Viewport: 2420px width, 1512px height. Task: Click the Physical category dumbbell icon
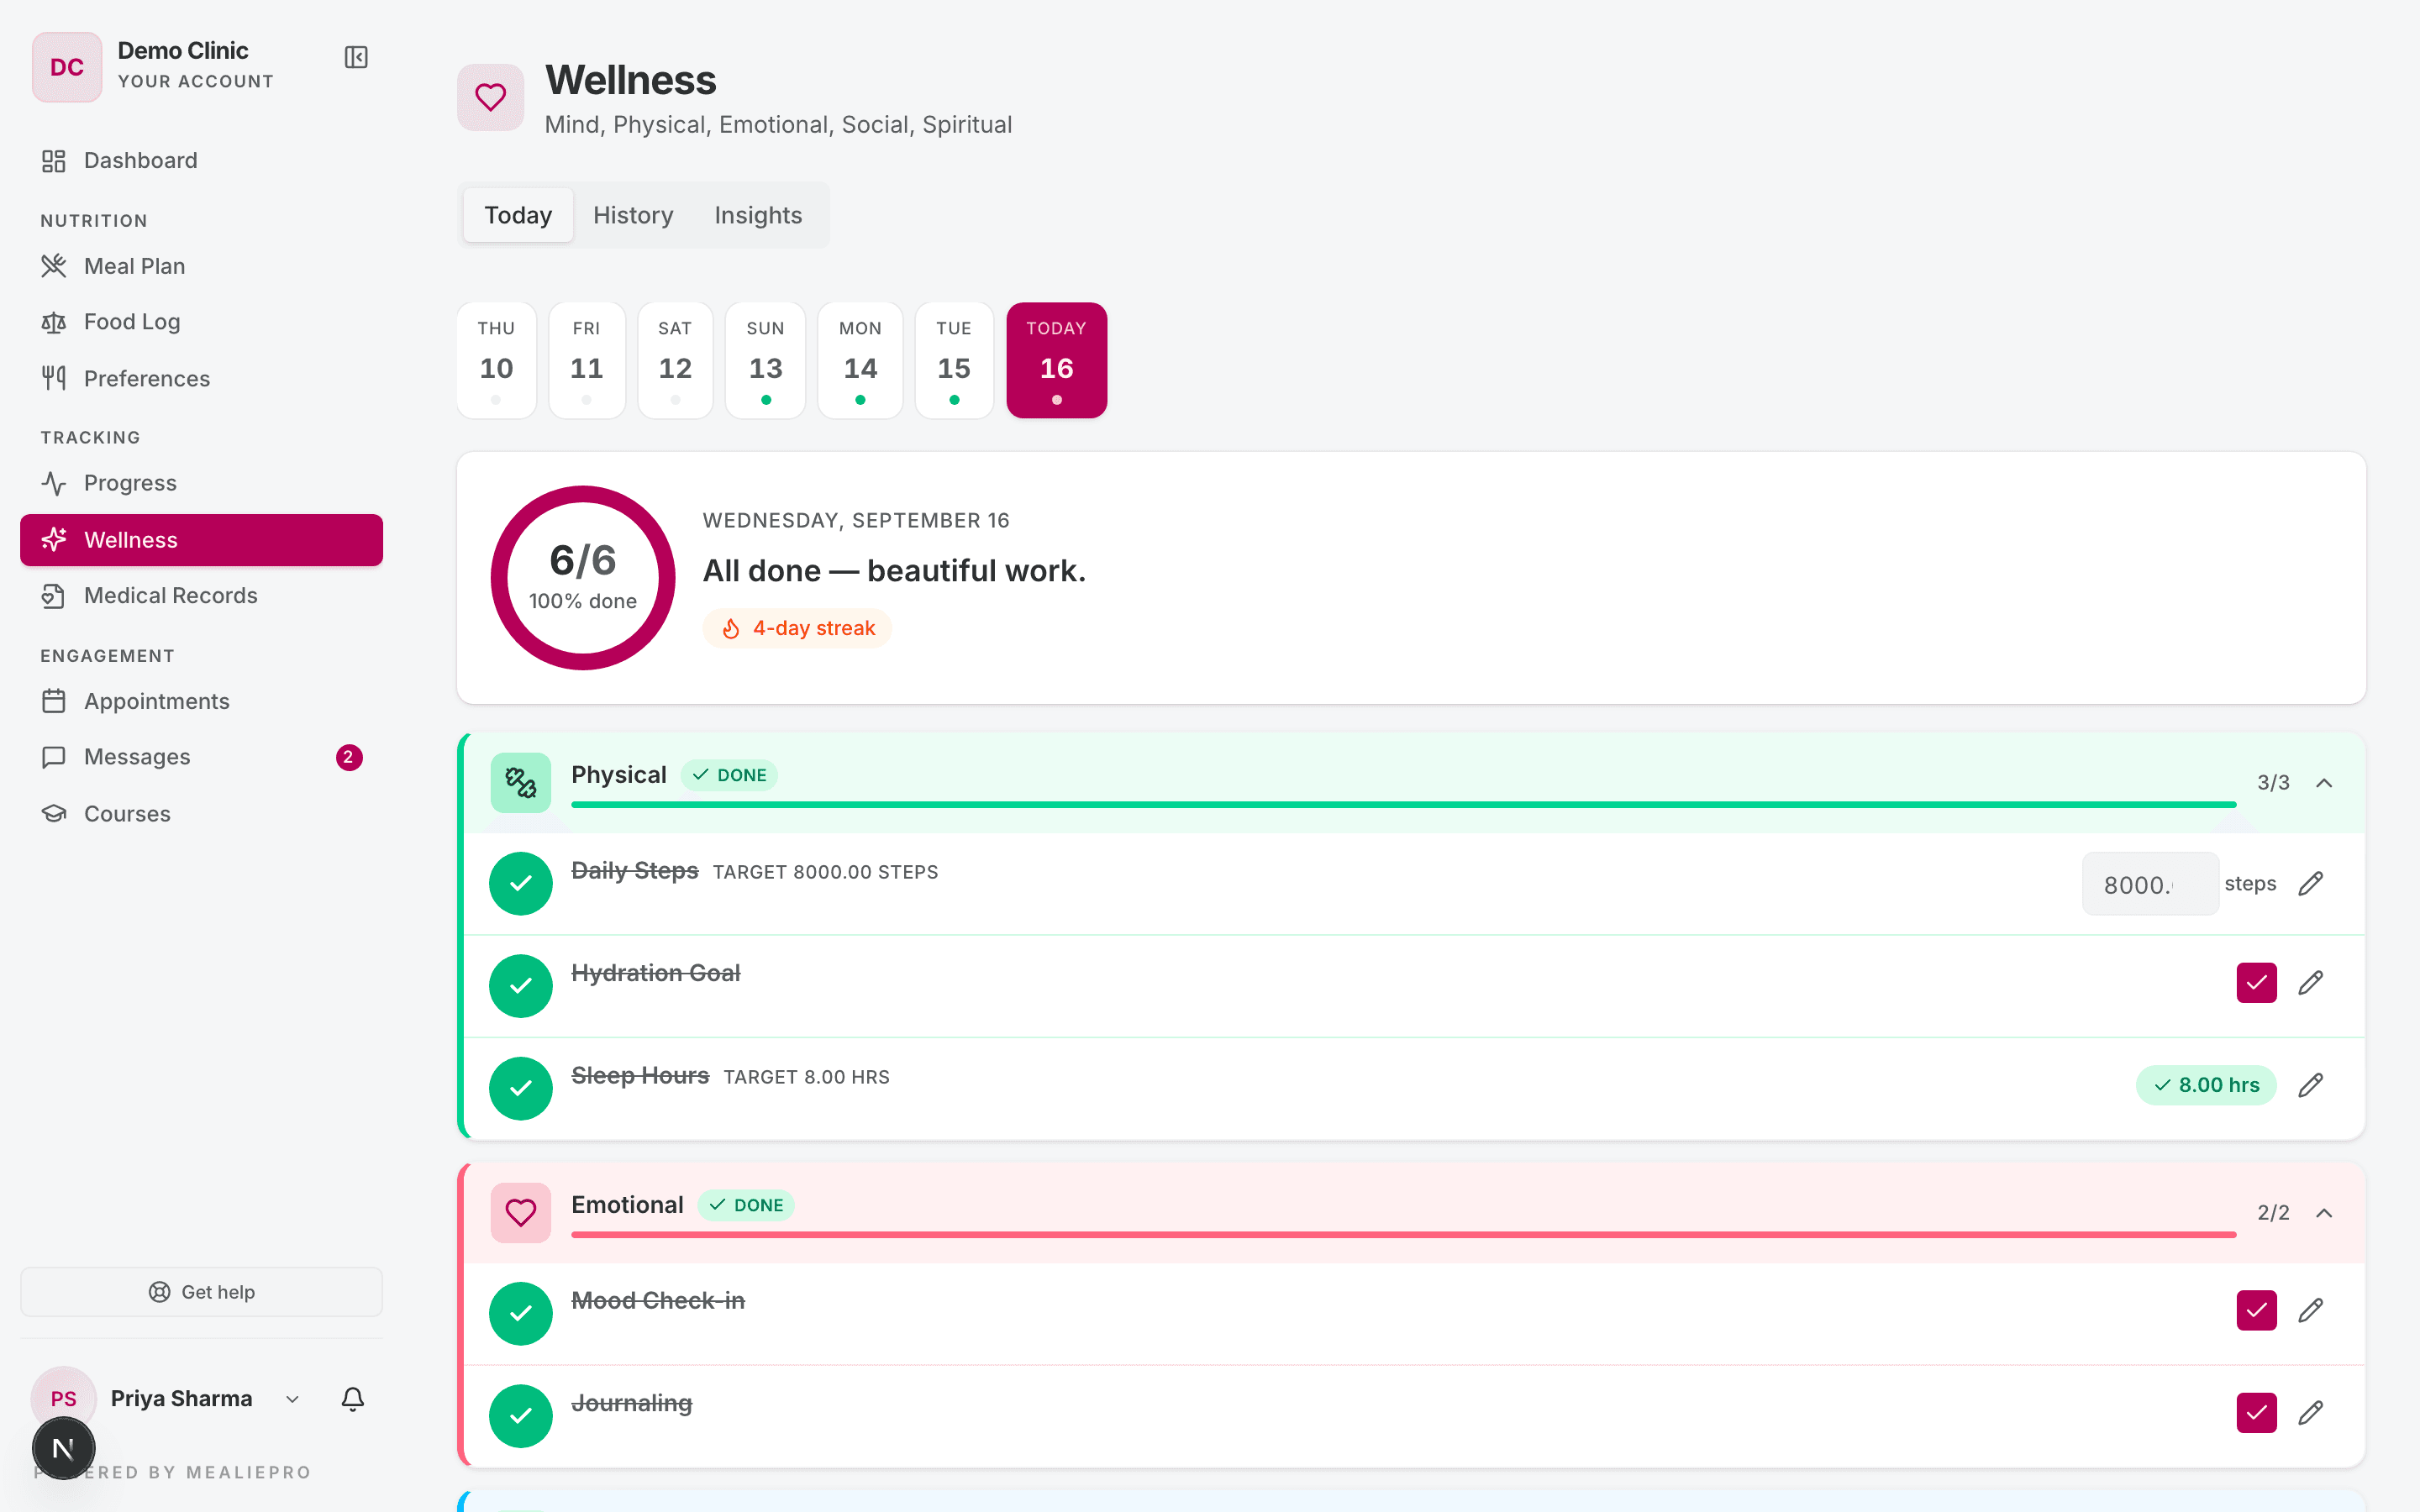[520, 782]
